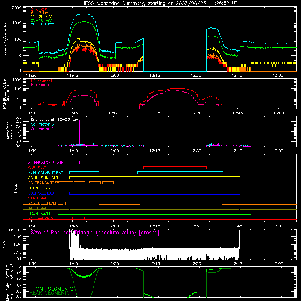Click the 12:15 tick under the counts panel

(155, 76)
